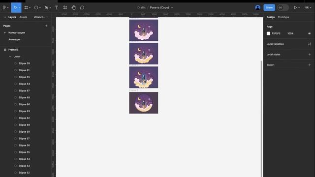Image resolution: width=315 pixels, height=177 pixels.
Task: Click the Frame 7 label on canvas
Action: click(134, 90)
